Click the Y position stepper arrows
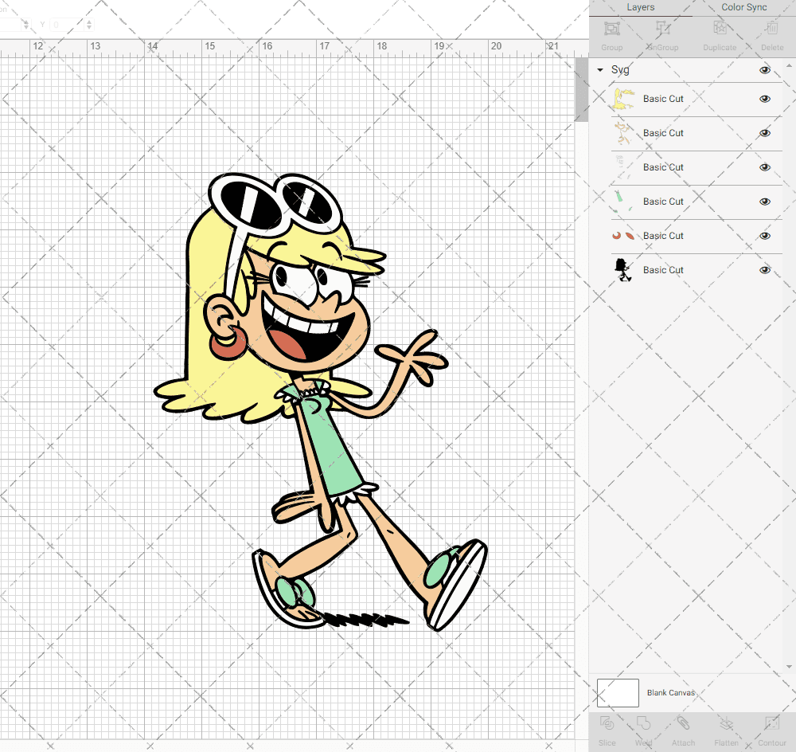 point(89,25)
